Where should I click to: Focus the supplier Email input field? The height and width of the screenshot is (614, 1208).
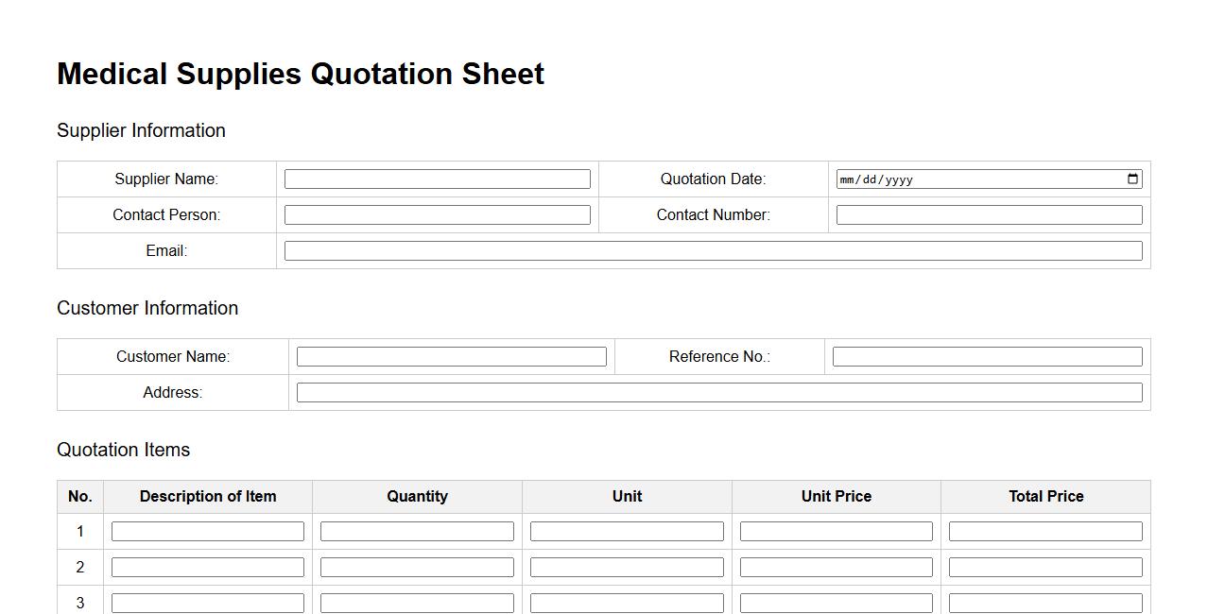pos(713,251)
